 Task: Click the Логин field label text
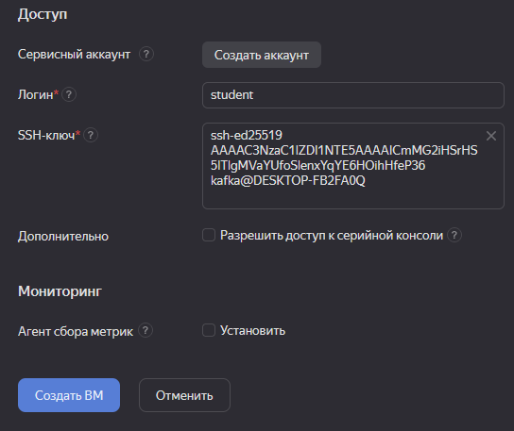coord(35,95)
